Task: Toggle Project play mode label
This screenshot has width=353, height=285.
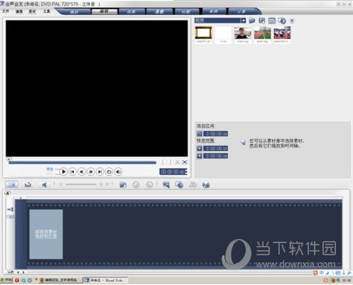Action: click(x=50, y=169)
